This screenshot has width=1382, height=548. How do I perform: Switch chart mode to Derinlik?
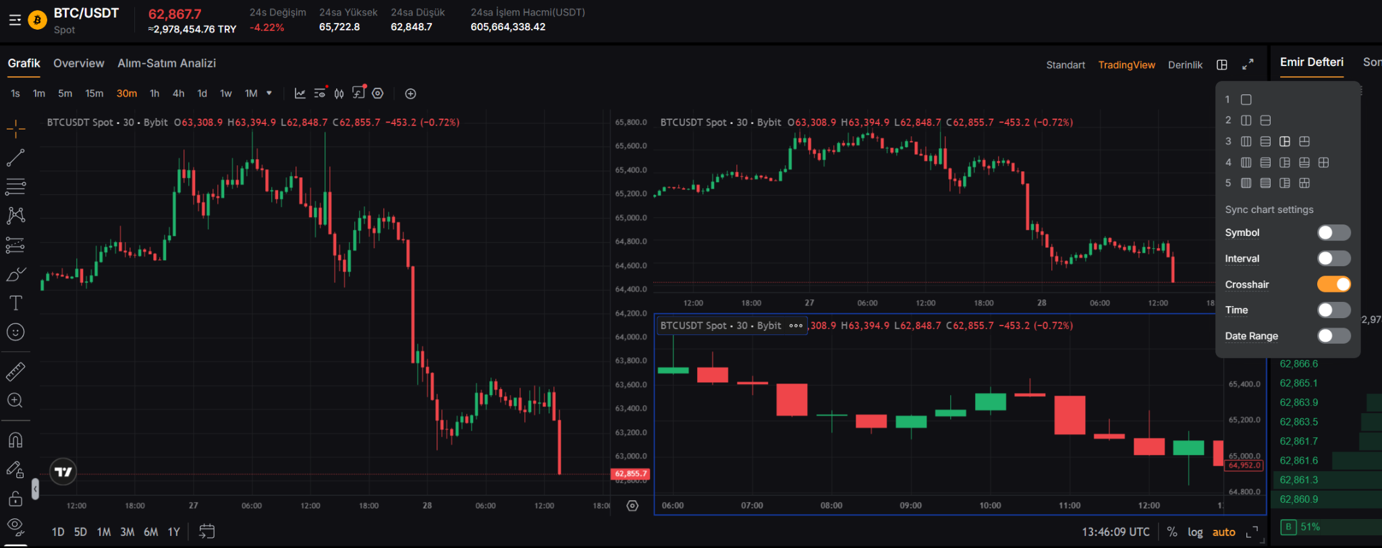[x=1185, y=65]
